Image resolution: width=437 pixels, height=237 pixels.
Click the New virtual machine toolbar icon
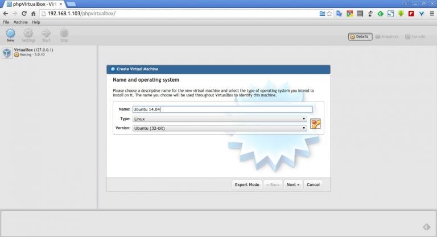[x=10, y=35]
